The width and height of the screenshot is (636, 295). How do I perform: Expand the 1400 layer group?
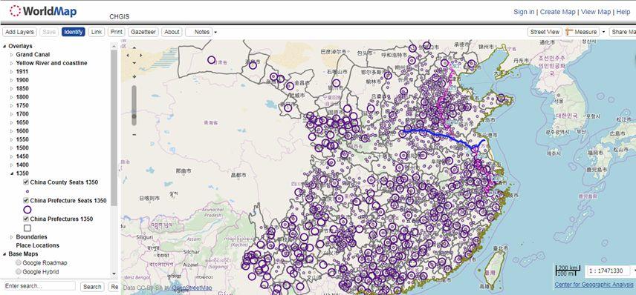click(x=12, y=165)
